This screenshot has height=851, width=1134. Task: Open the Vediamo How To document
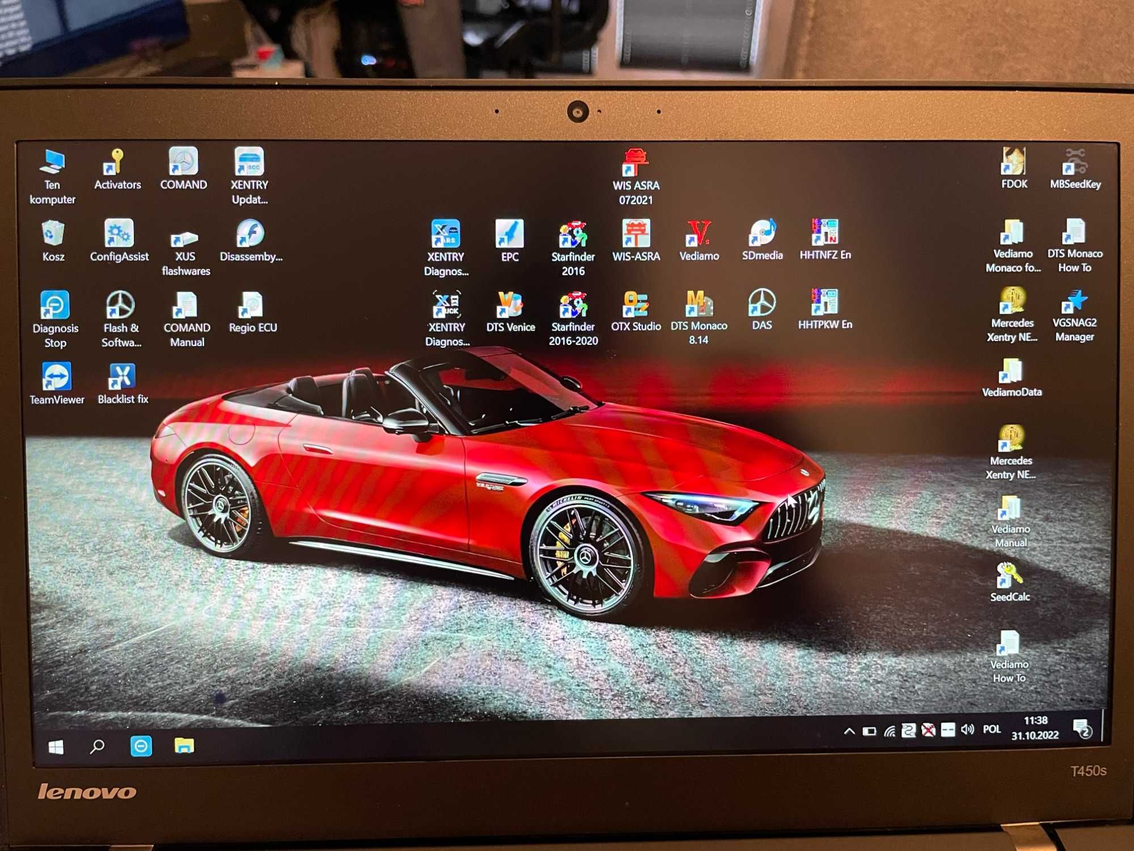tap(1009, 656)
